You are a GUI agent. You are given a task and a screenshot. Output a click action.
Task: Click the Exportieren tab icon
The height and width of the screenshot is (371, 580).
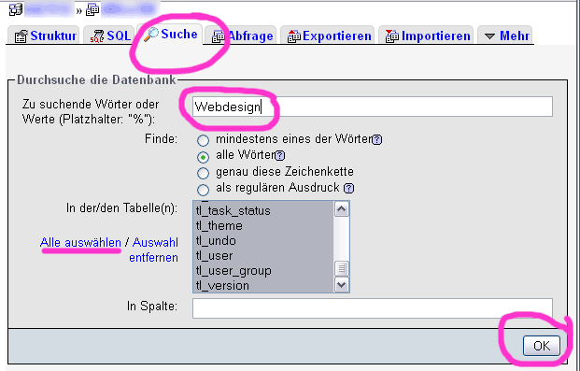click(293, 36)
